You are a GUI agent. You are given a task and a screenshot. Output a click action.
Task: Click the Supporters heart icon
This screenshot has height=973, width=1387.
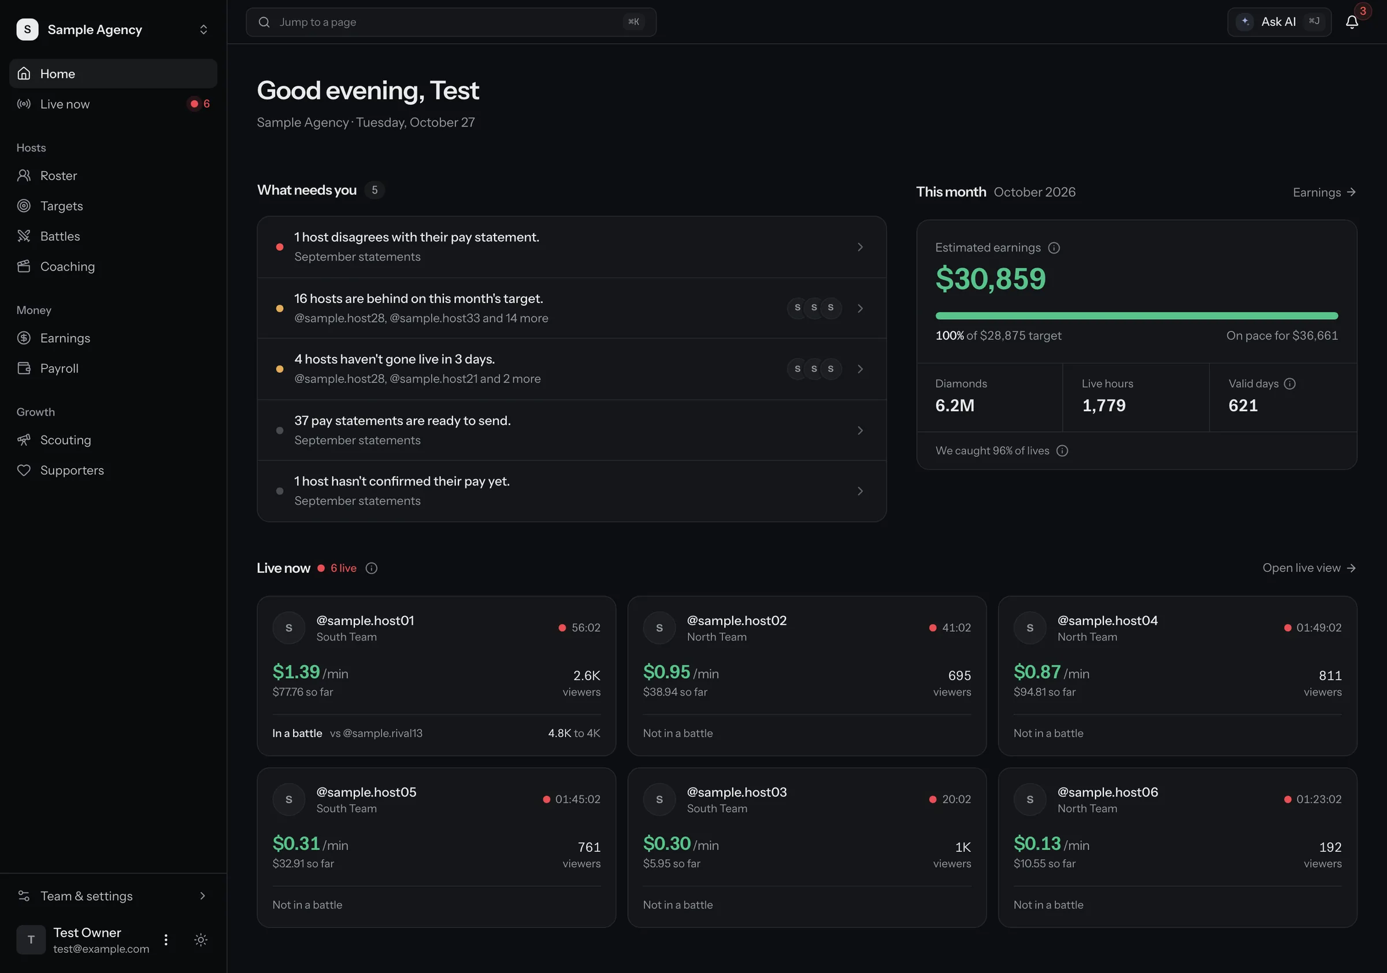point(24,470)
